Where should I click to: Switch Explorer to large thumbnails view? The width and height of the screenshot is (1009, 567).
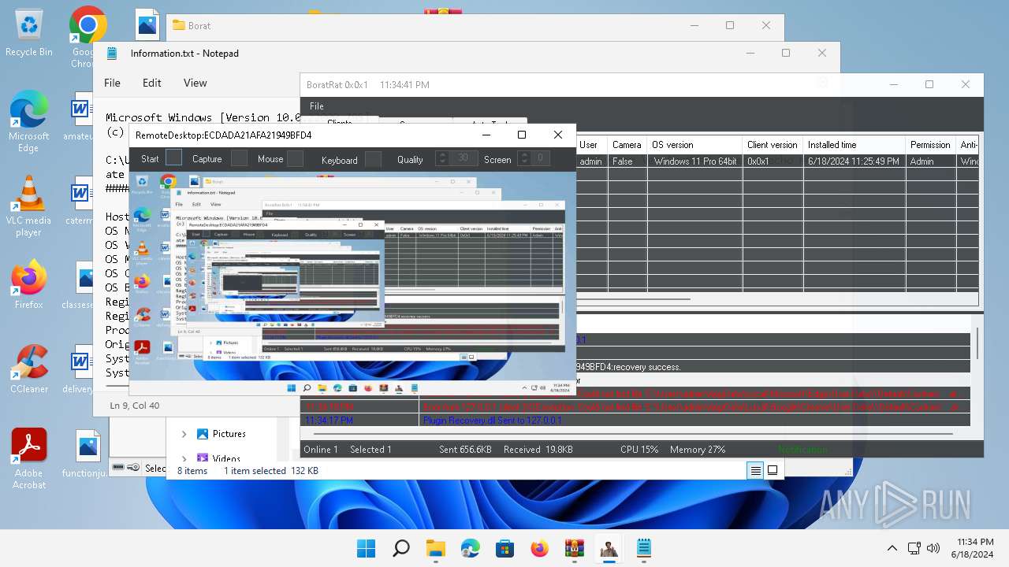[x=773, y=470]
